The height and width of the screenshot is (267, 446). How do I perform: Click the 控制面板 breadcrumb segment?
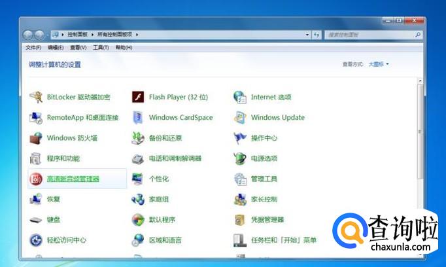pos(77,35)
